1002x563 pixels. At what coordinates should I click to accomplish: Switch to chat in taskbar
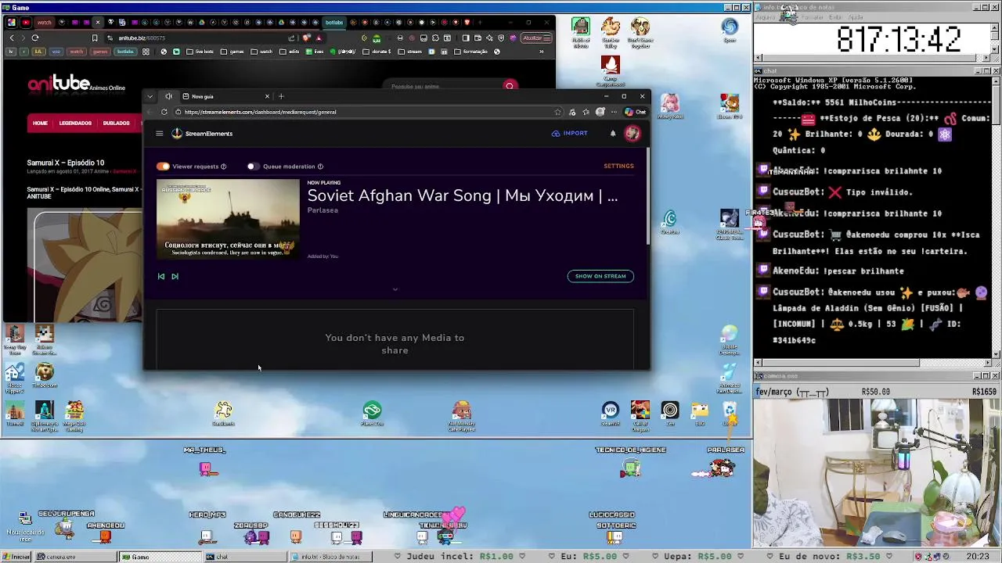coord(244,557)
